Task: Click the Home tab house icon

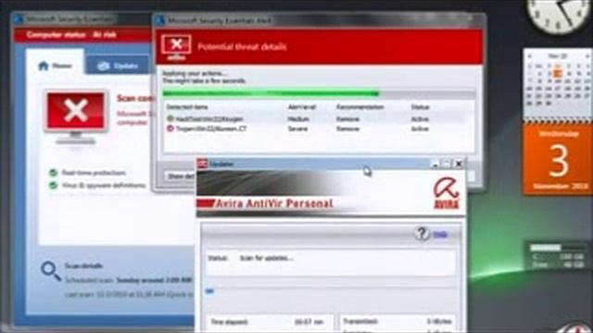Action: 44,66
